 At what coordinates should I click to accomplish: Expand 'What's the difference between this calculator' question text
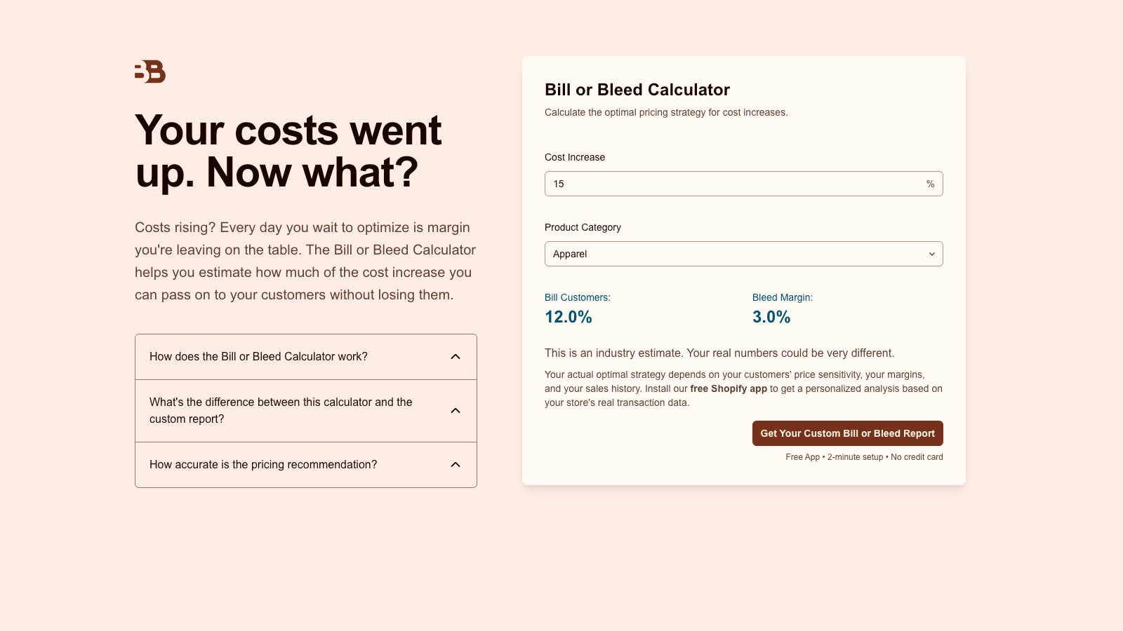281,410
